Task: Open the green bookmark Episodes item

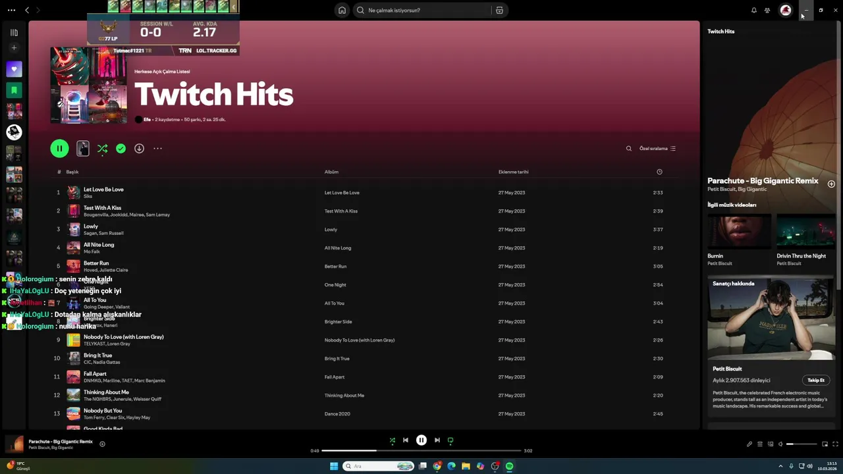Action: click(14, 90)
